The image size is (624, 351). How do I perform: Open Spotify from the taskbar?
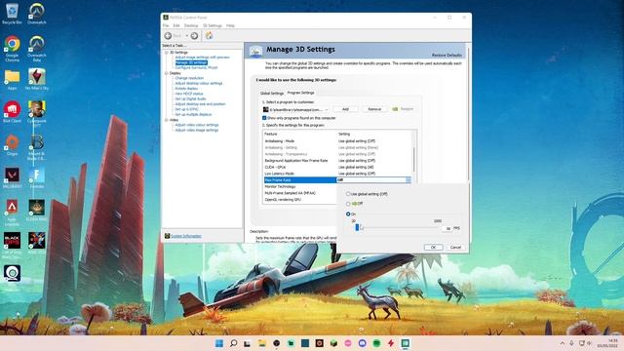pyautogui.click(x=376, y=343)
